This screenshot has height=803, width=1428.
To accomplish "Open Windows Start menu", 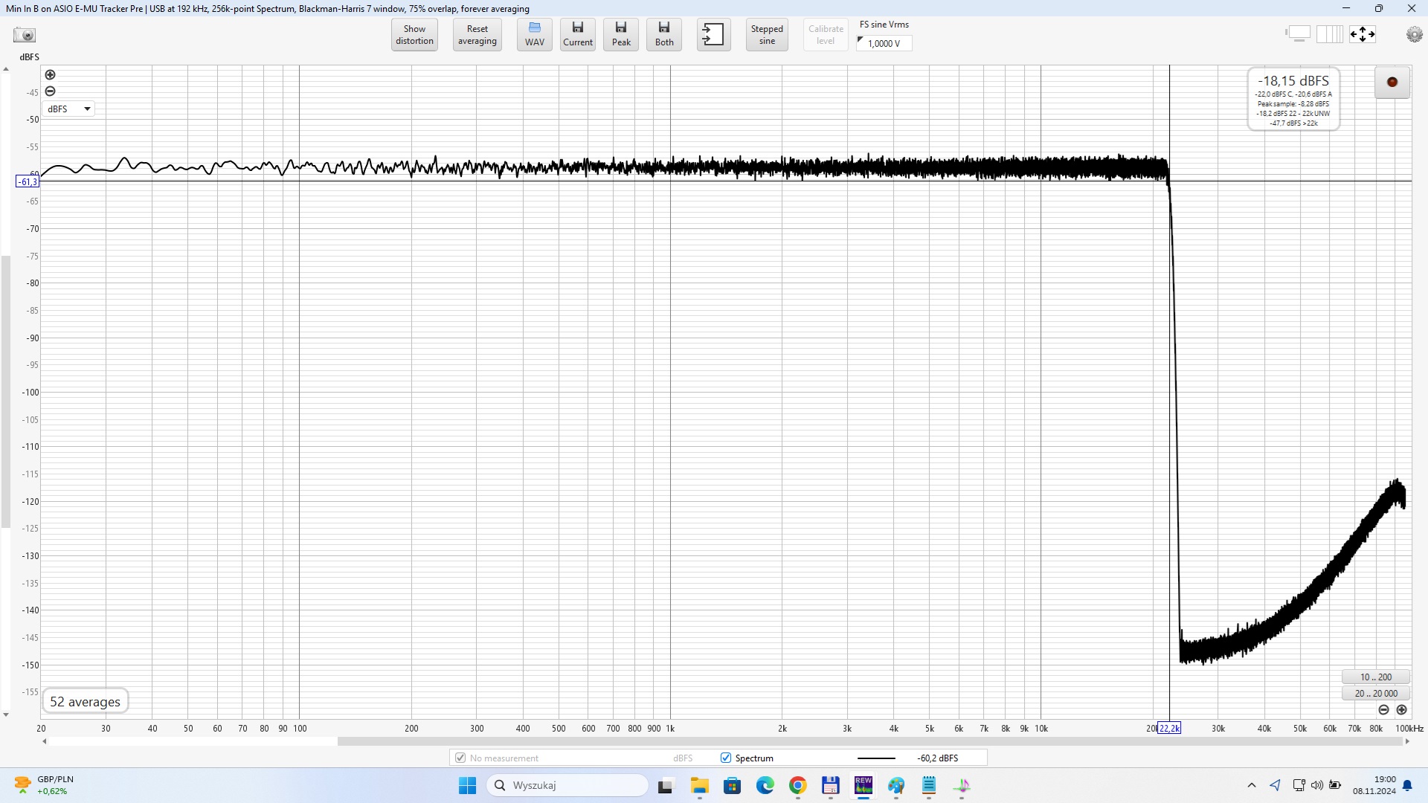I will [x=467, y=785].
